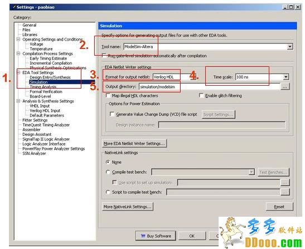Select Compile test bench radio button
Viewport: 305px width, 249px height.
click(108, 172)
